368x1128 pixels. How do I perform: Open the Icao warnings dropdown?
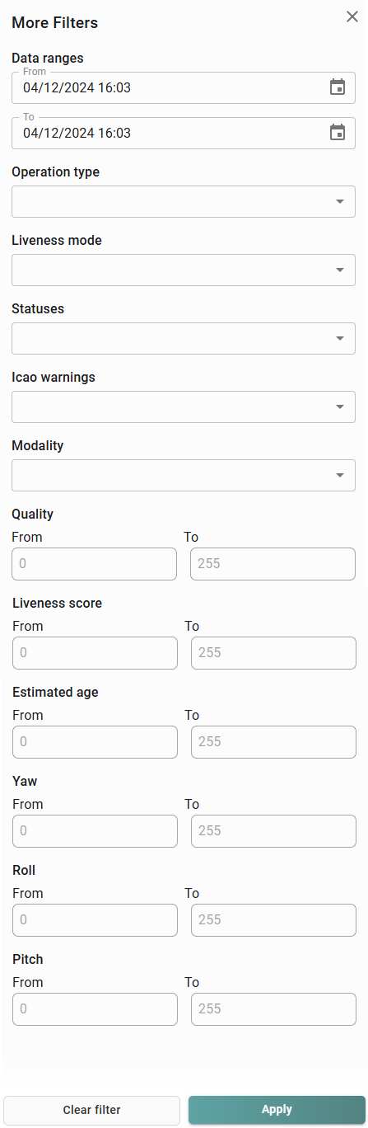pos(184,407)
